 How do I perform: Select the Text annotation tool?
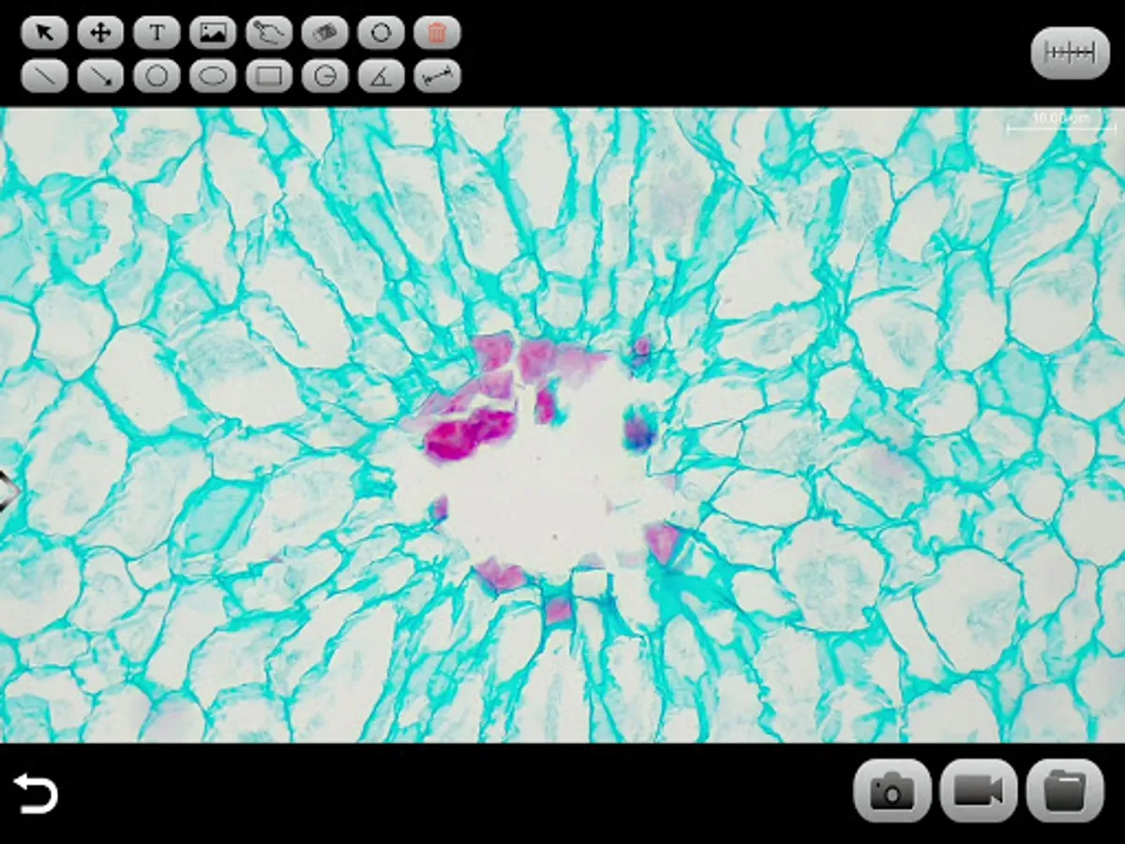pyautogui.click(x=157, y=33)
